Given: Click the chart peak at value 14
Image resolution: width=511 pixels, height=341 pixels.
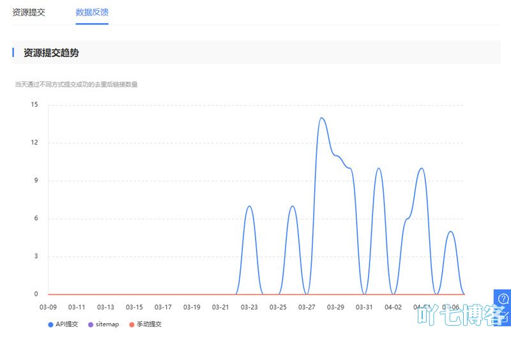Looking at the screenshot, I should pyautogui.click(x=321, y=118).
